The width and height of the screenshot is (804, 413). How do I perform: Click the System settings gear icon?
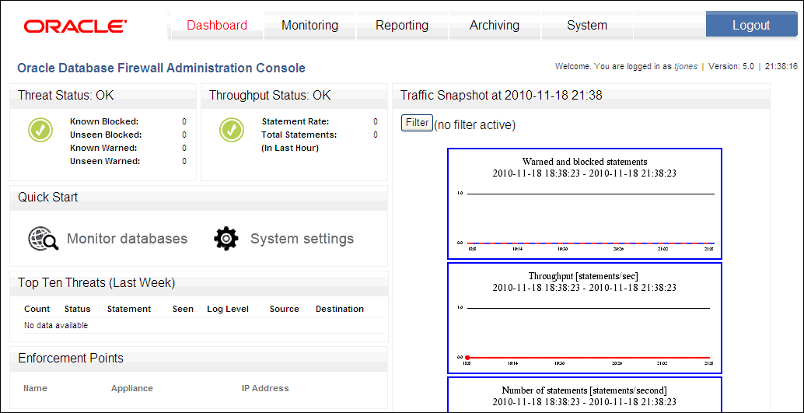coord(226,239)
